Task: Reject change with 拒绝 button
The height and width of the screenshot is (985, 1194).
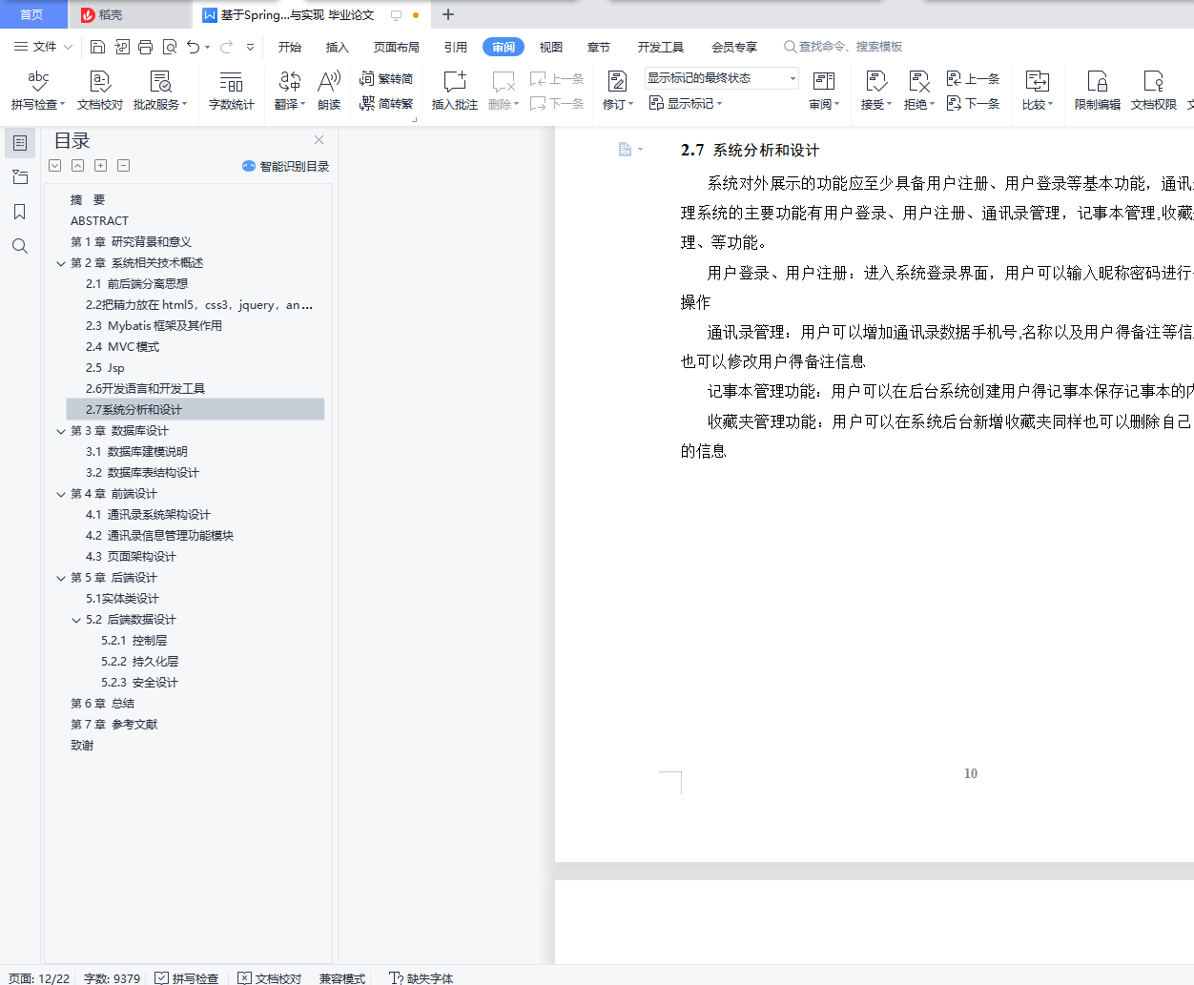Action: coord(919,91)
